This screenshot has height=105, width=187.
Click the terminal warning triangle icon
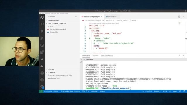pyautogui.click(x=81, y=62)
